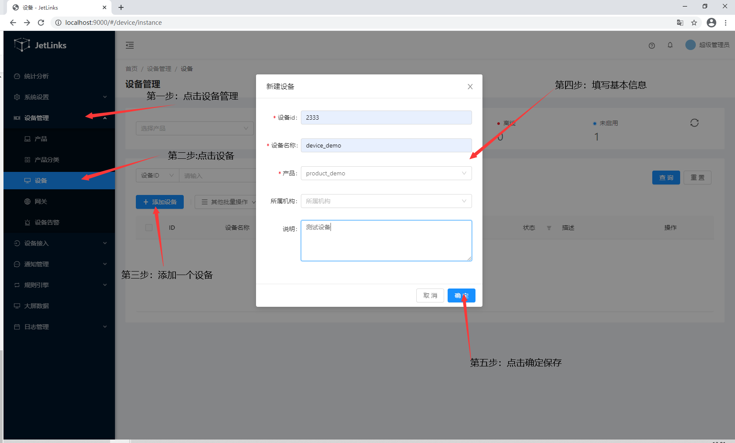Screen dimensions: 735x443
Task: Close the 新建设备 dialog with X
Action: (x=470, y=87)
